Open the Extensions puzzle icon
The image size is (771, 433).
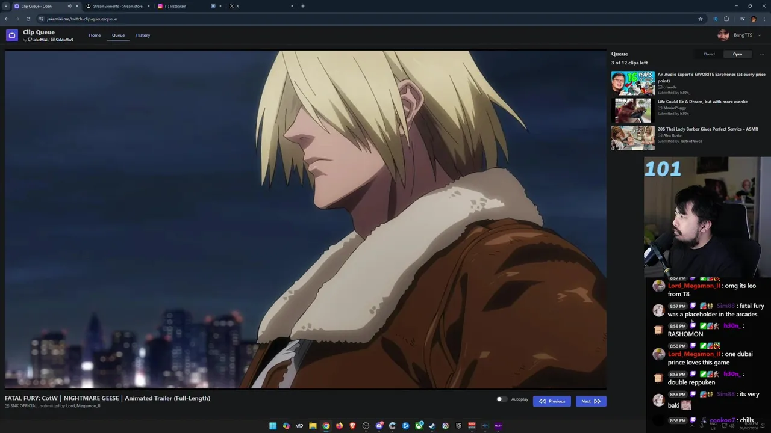726,19
